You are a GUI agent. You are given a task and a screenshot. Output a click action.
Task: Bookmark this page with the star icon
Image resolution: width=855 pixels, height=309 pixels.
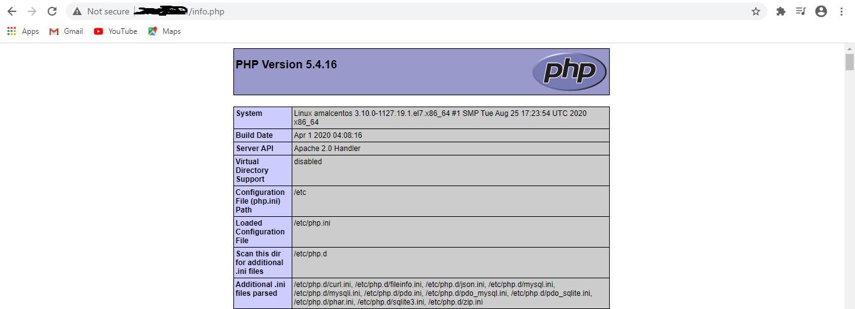(x=756, y=11)
